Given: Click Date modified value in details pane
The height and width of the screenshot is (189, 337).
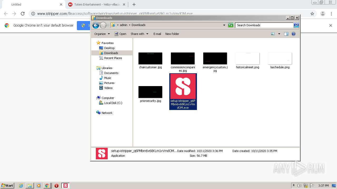Looking at the screenshot, I should (x=210, y=151).
